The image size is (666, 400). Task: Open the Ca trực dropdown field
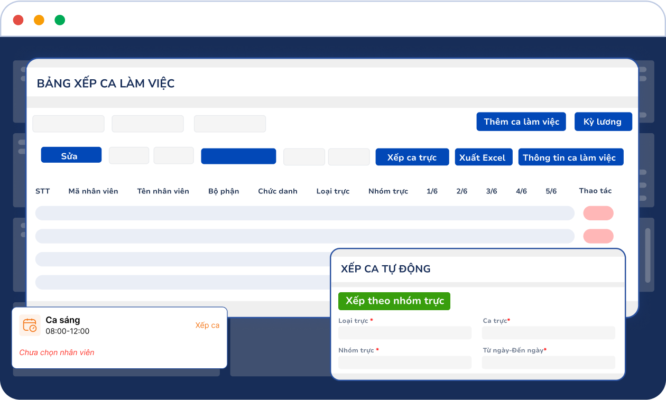pos(548,333)
